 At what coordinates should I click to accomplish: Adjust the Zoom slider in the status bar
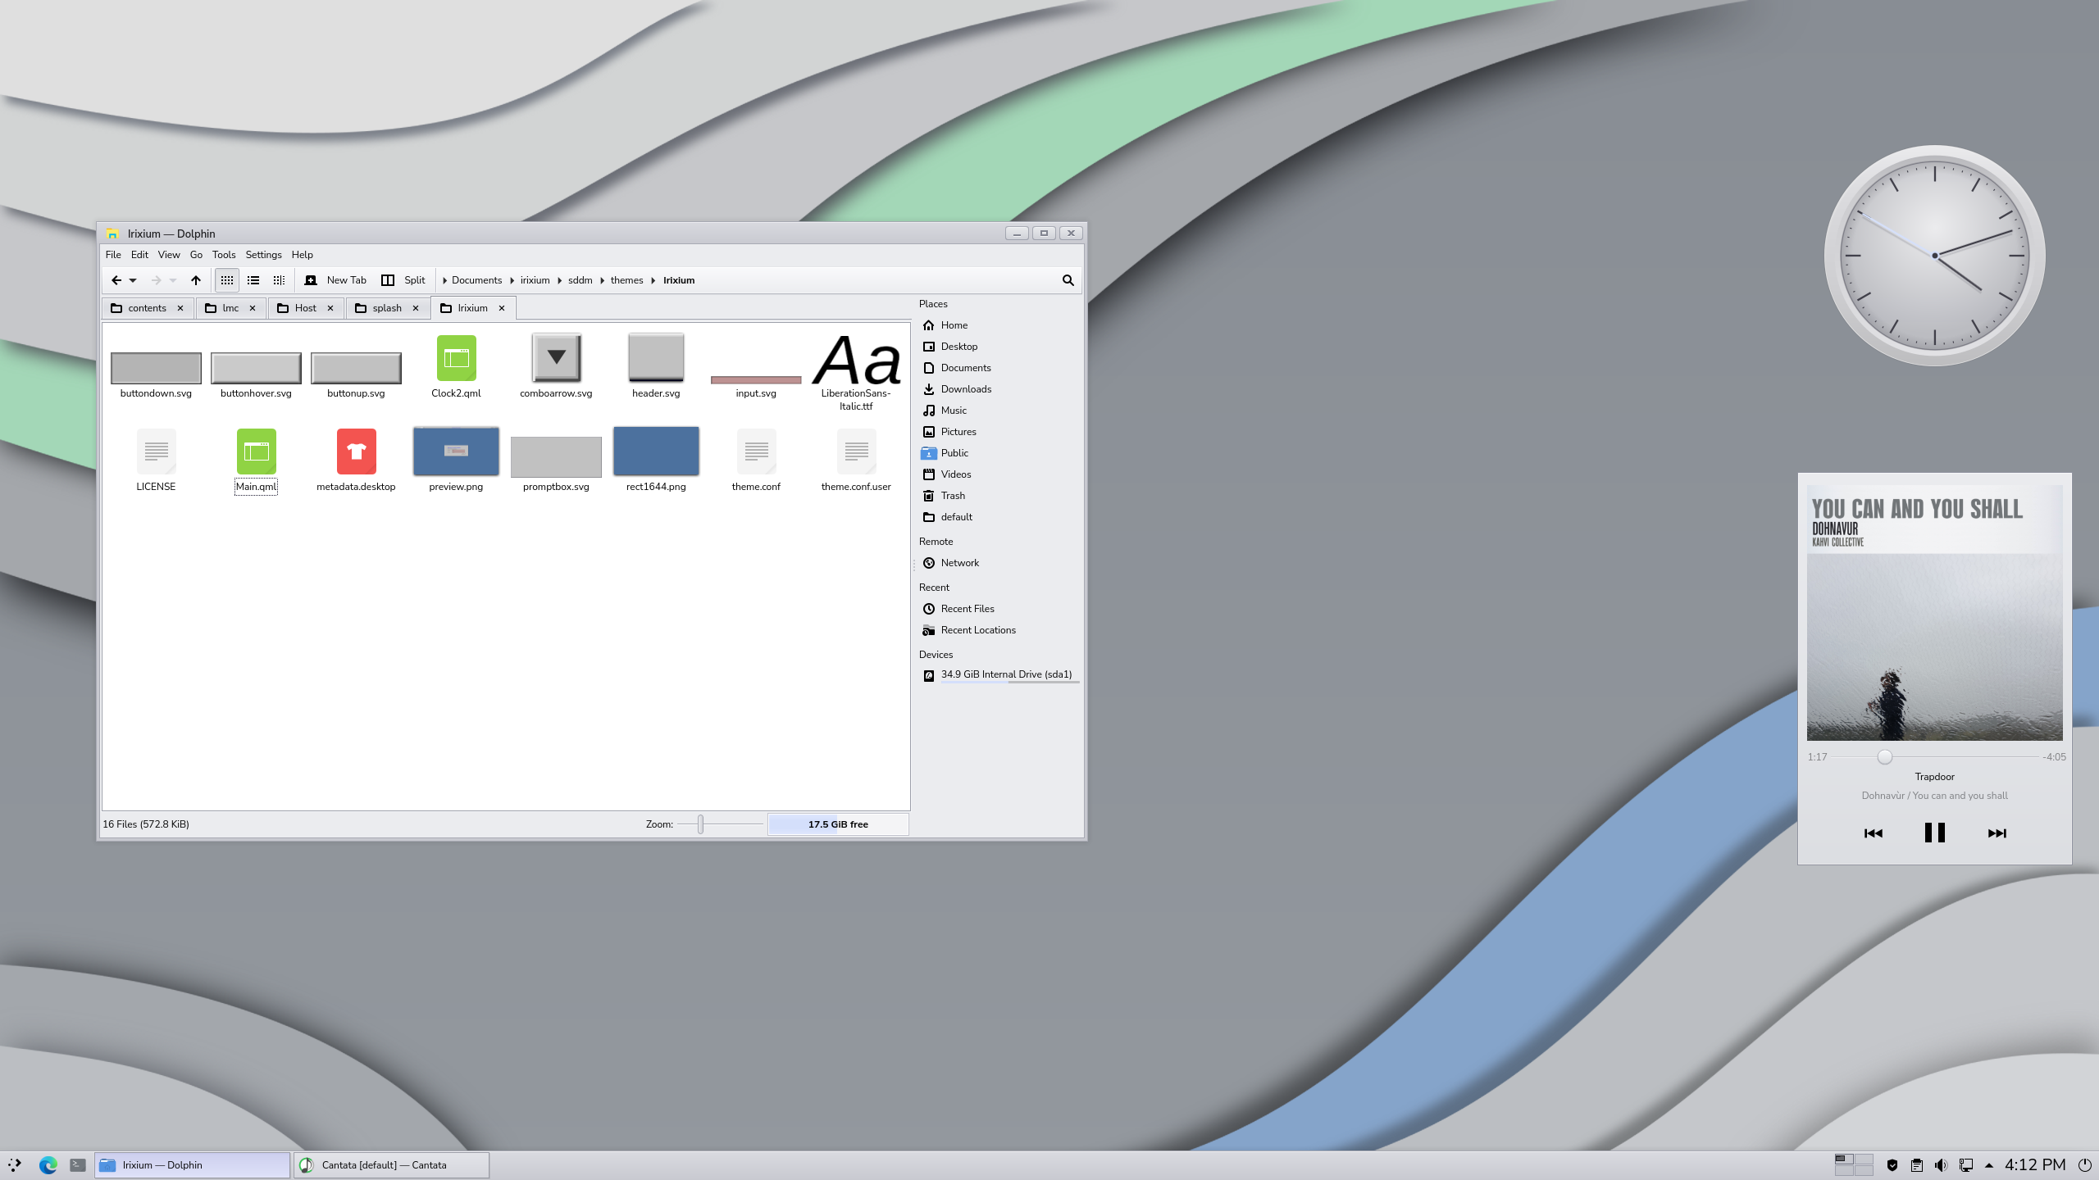(699, 824)
